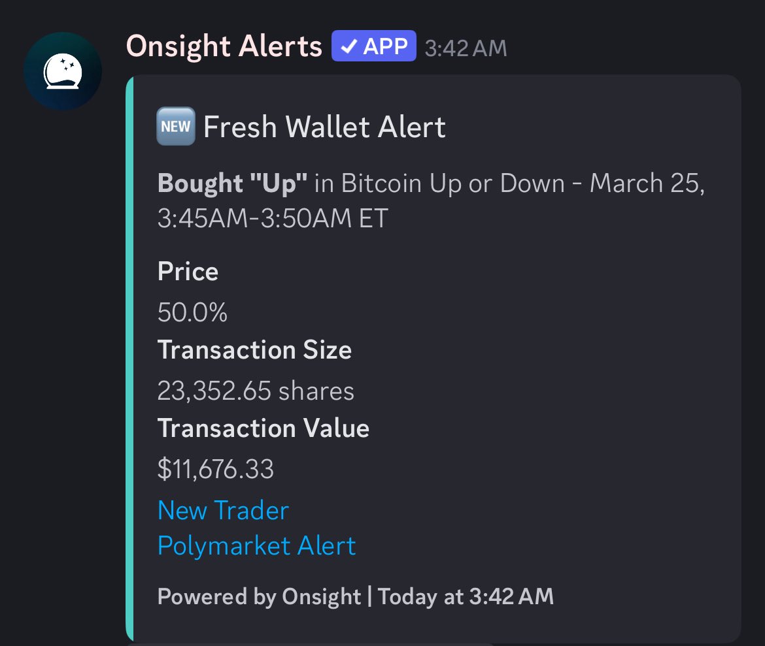Click the Fresh Wallet Alert embed title
The height and width of the screenshot is (646, 765).
tap(324, 127)
